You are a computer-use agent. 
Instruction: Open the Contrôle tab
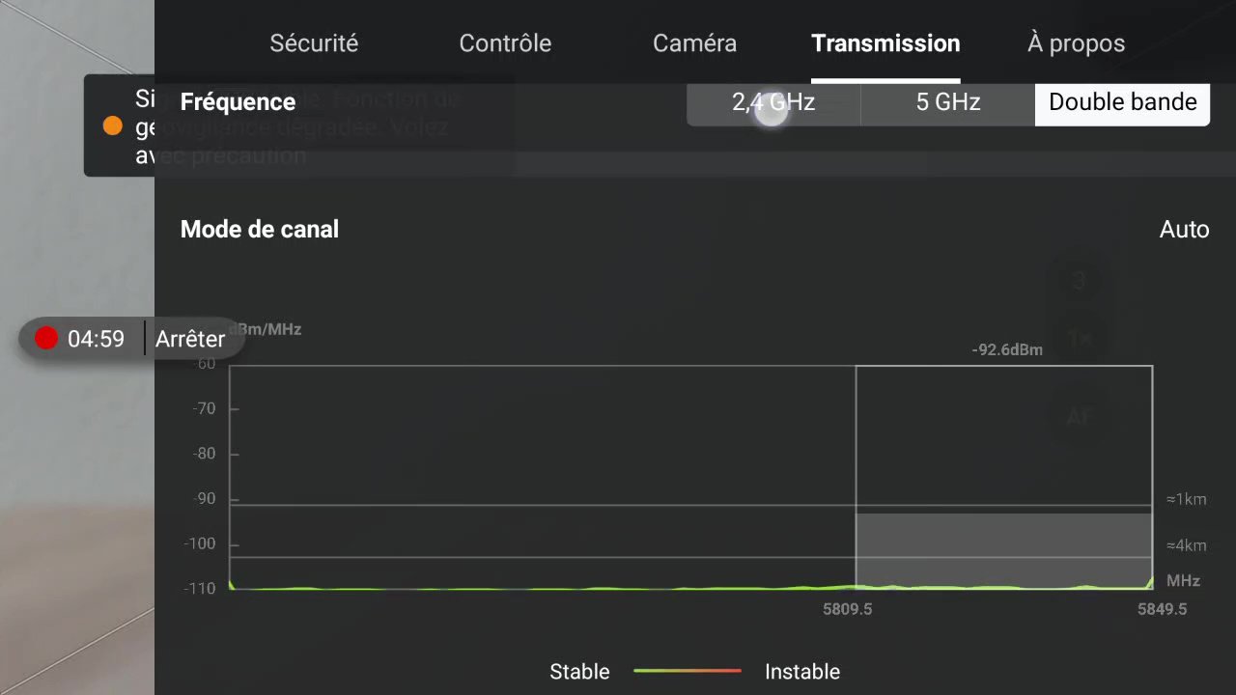[505, 43]
